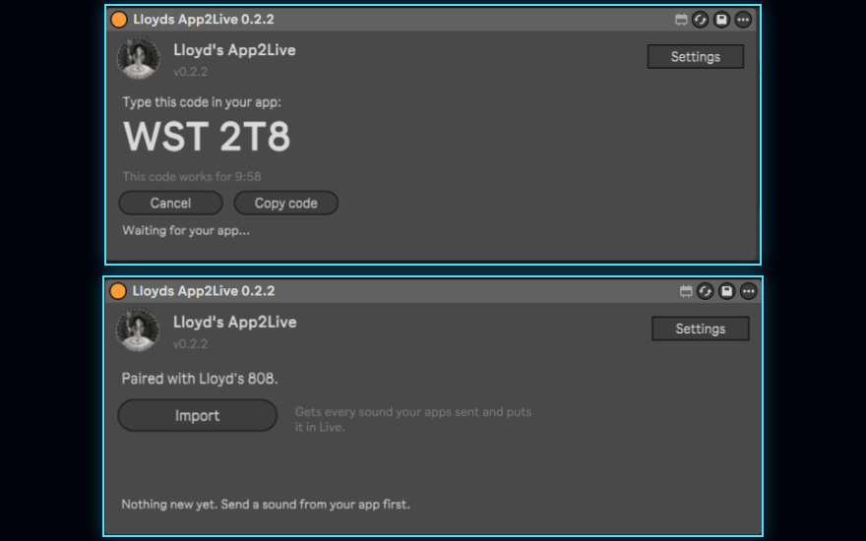The image size is (866, 541).
Task: Click bottom device 'Lloyd's App2Live' heading
Action: [235, 323]
